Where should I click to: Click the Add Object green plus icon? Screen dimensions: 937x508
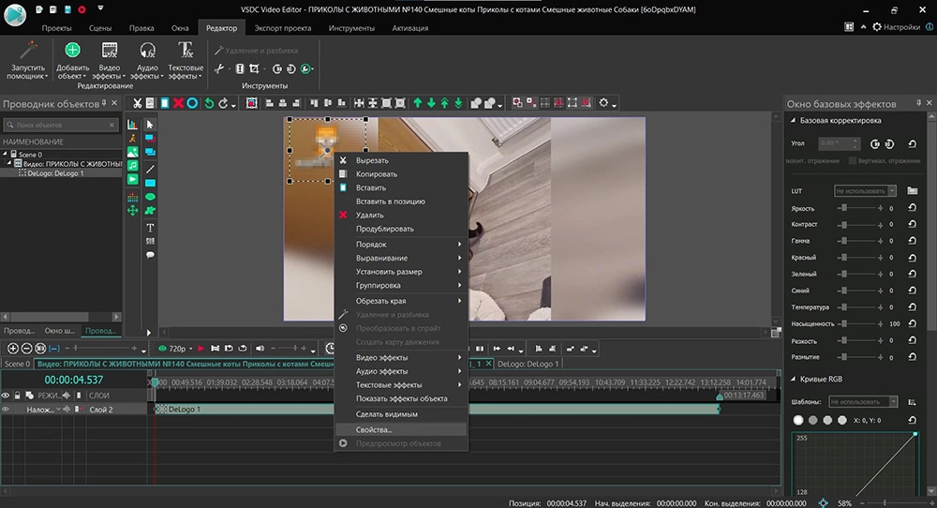72,51
